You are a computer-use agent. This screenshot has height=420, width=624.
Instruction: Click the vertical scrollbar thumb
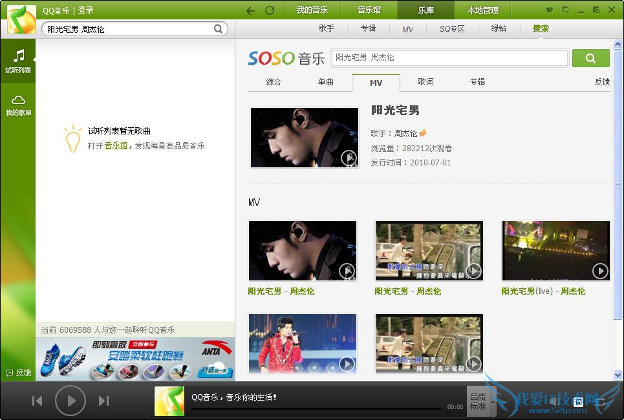click(618, 184)
